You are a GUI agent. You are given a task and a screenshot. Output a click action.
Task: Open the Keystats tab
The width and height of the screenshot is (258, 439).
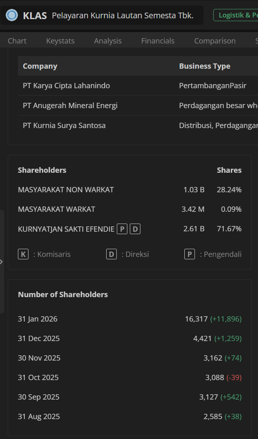[x=60, y=41]
